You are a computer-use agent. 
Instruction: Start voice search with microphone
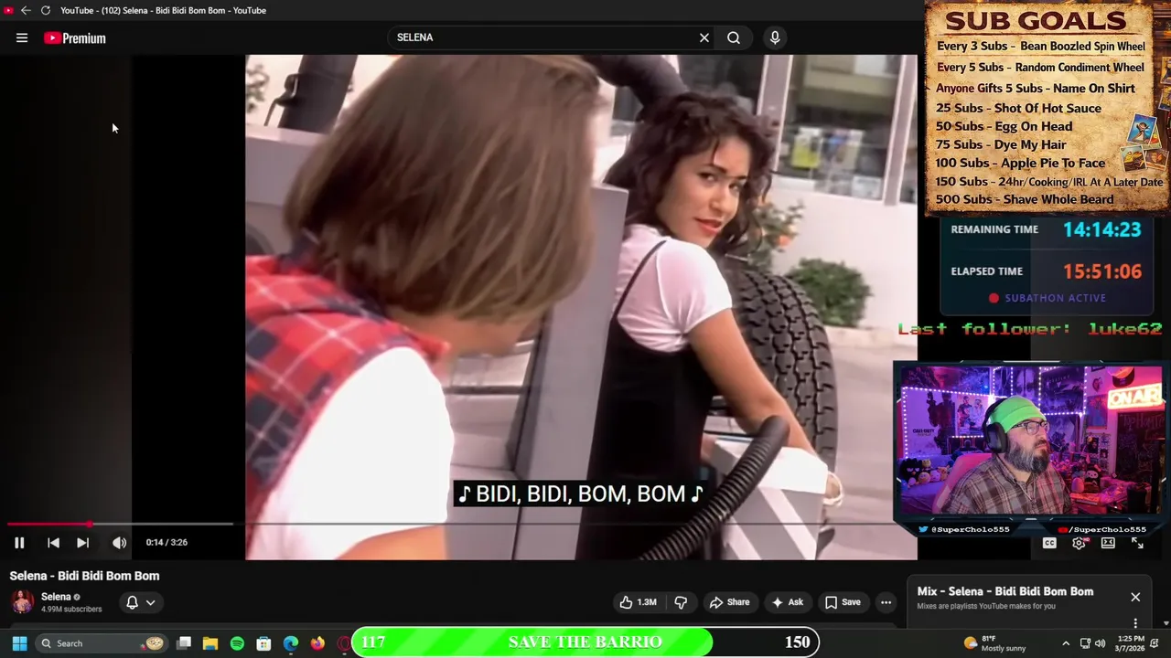pos(775,37)
